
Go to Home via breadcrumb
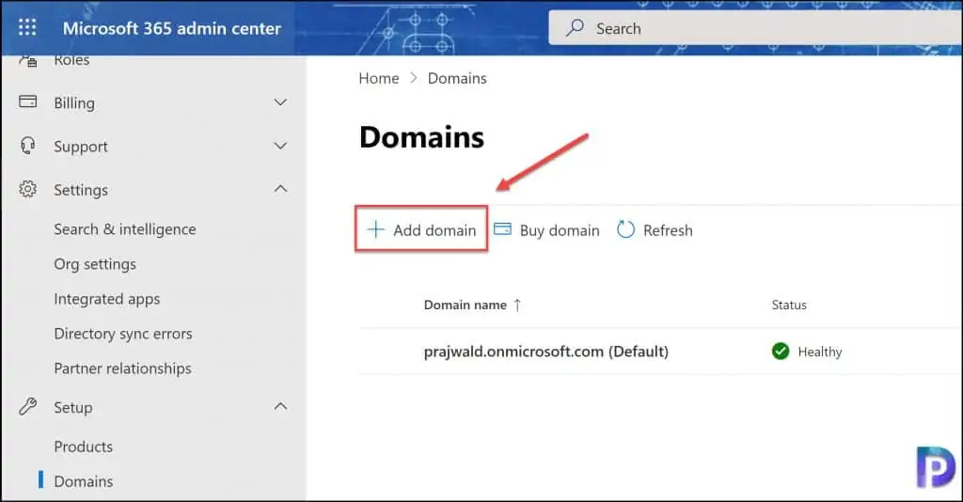pyautogui.click(x=379, y=79)
